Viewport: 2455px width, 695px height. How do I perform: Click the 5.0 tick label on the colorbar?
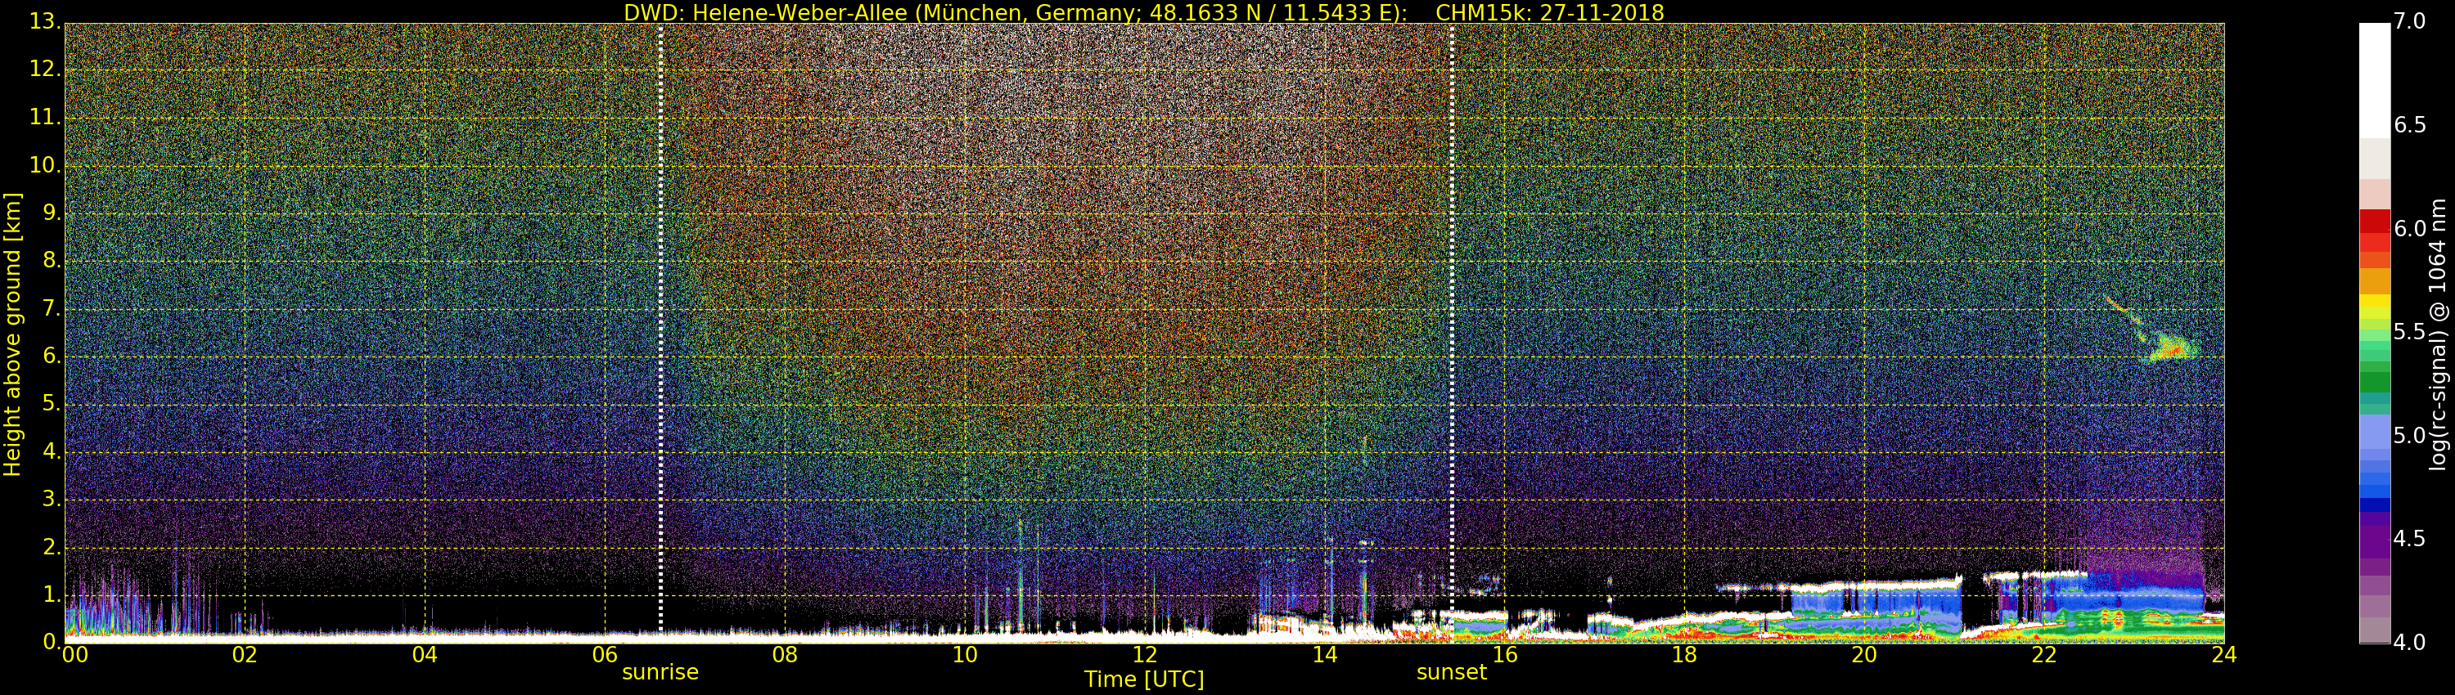(2409, 436)
